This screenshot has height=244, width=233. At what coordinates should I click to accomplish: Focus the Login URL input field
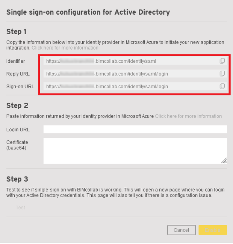coord(135,129)
